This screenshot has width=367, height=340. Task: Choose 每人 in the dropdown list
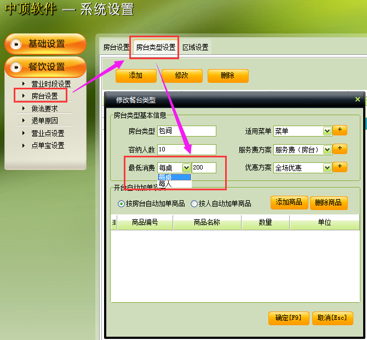(174, 184)
